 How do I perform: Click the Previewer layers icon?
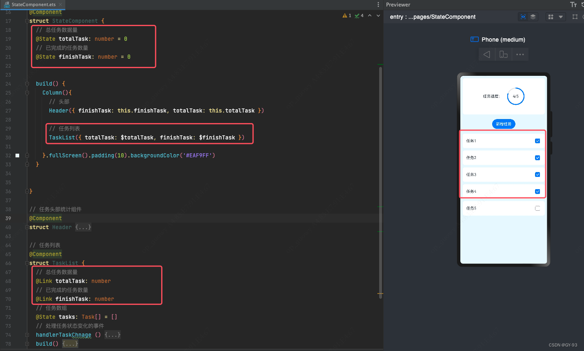(x=533, y=17)
